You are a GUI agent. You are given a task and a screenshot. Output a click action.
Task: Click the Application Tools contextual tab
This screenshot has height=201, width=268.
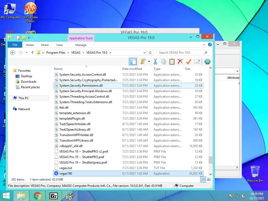point(81,38)
